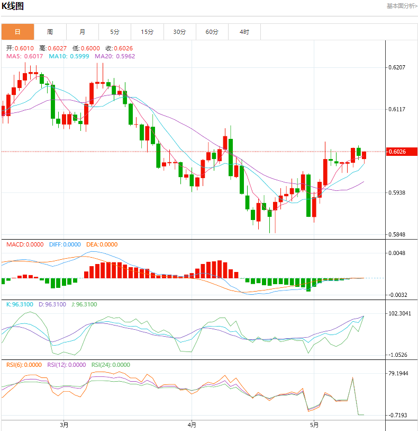This screenshot has width=418, height=431.
Task: Click the 4月 date axis marker
Action: (x=192, y=424)
